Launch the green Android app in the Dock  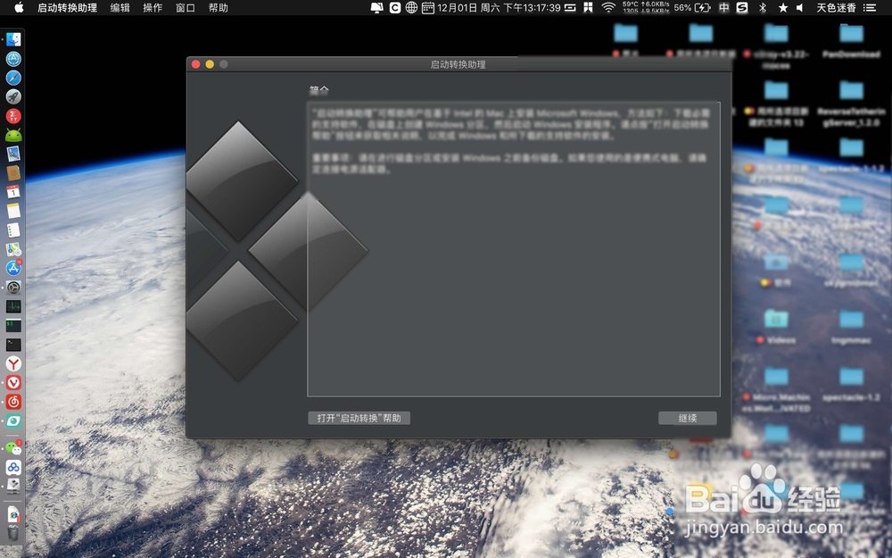[12, 134]
